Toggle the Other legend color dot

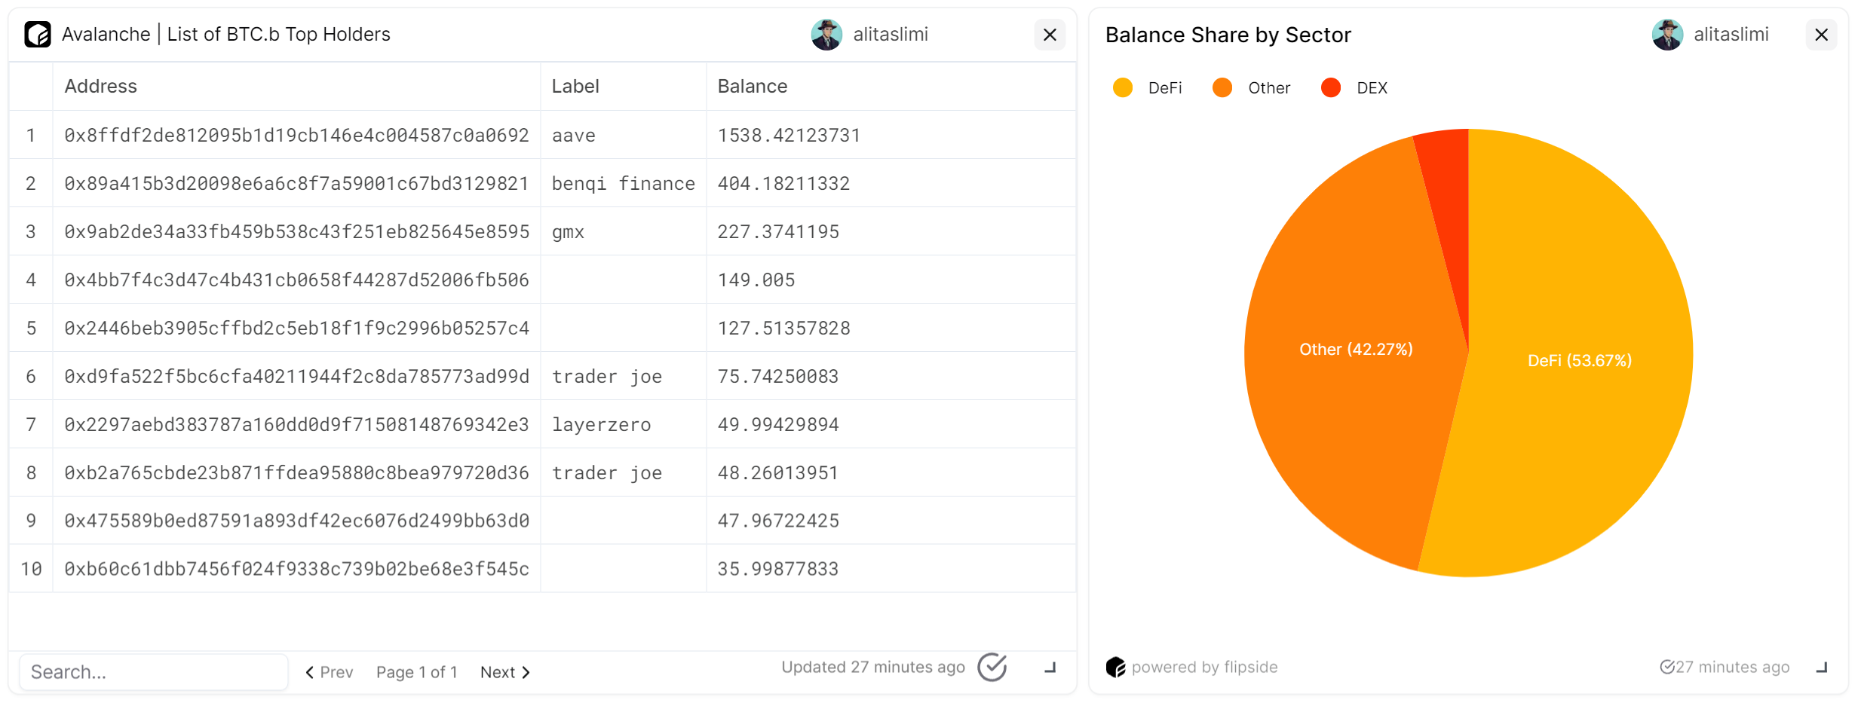coord(1222,88)
